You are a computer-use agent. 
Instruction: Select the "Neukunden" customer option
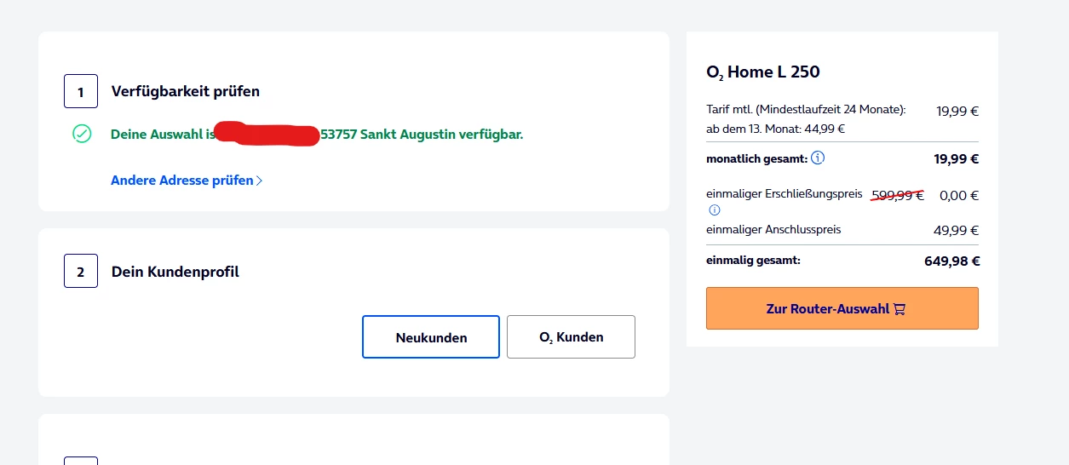click(431, 337)
